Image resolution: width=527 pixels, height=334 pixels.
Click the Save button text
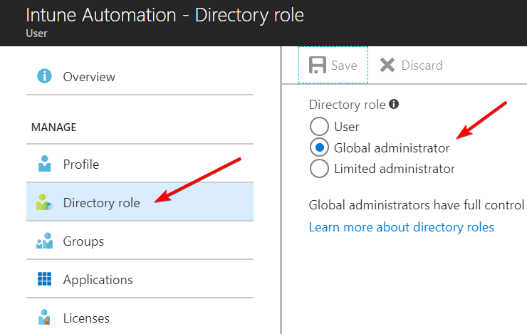tap(344, 66)
